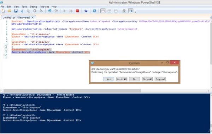Click Yes in the Confirm dialog
The image size is (212, 134).
[x=108, y=79]
